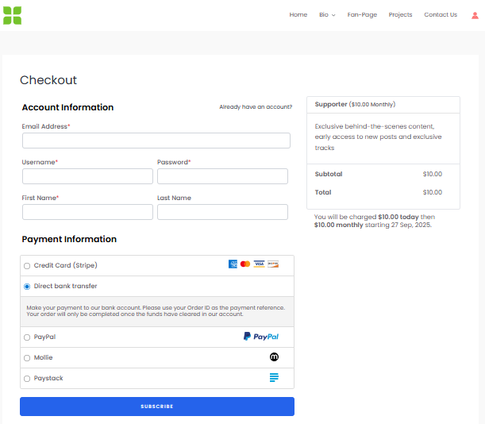Screen dimensions: 485x424
Task: Choose Mollie payment radio button
Action: 27,358
